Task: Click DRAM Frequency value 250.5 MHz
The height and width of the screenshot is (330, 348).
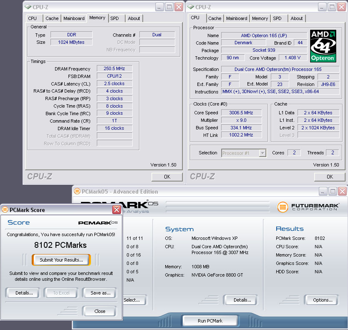Action: tap(114, 68)
